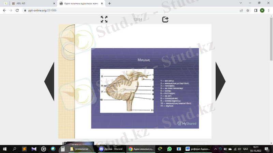Open the battery status tray icon

tap(225, 149)
